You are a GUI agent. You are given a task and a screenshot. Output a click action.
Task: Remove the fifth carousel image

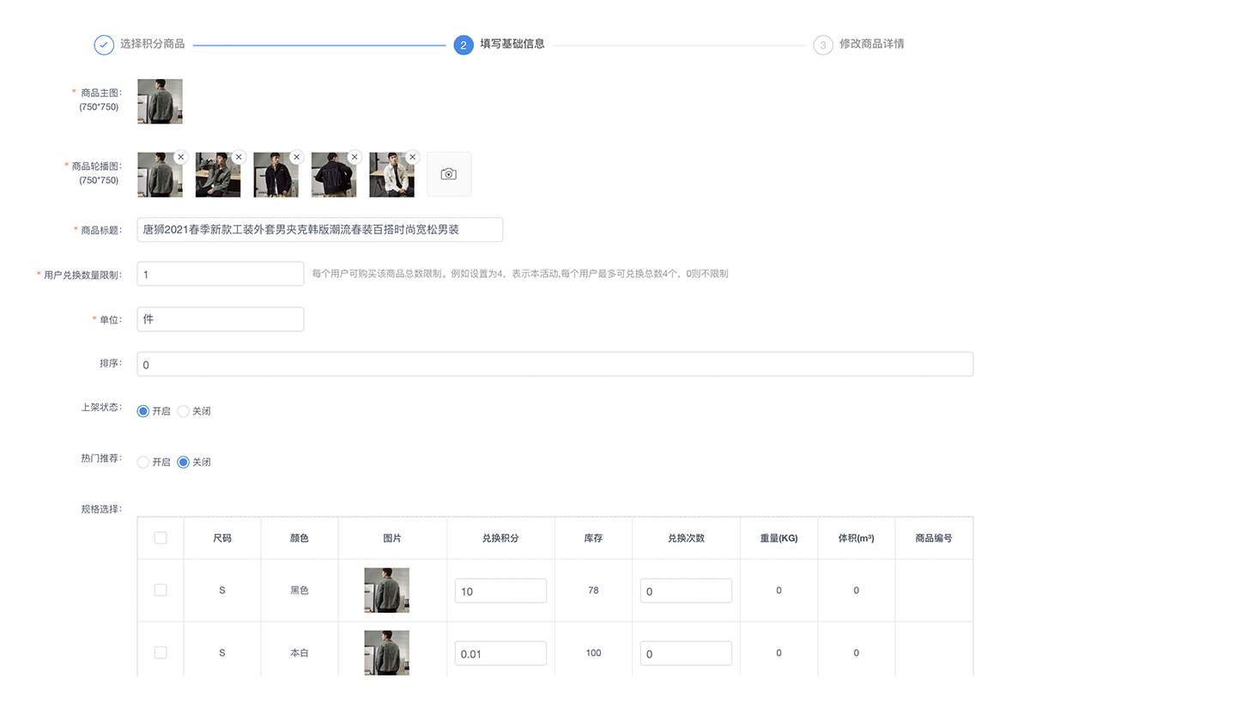pyautogui.click(x=412, y=157)
